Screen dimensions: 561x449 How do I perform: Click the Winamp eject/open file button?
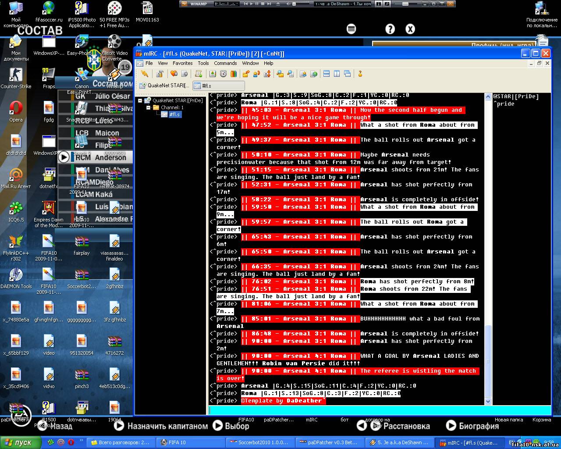[x=278, y=4]
